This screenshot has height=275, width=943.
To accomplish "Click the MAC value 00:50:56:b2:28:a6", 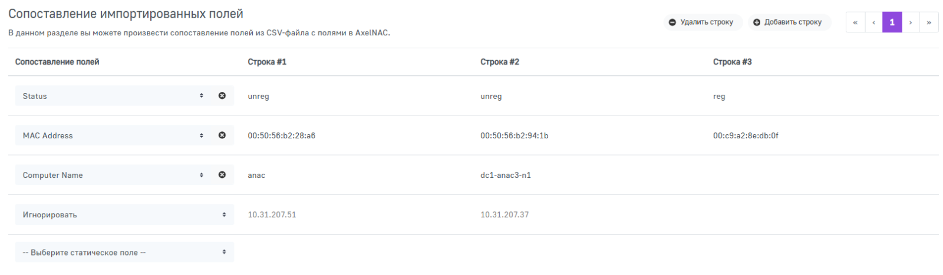I will [282, 135].
